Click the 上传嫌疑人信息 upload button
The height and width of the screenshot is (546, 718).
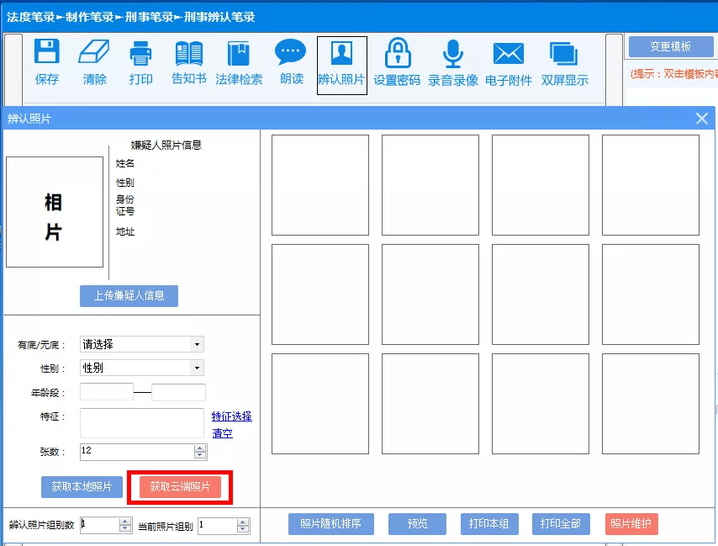129,296
